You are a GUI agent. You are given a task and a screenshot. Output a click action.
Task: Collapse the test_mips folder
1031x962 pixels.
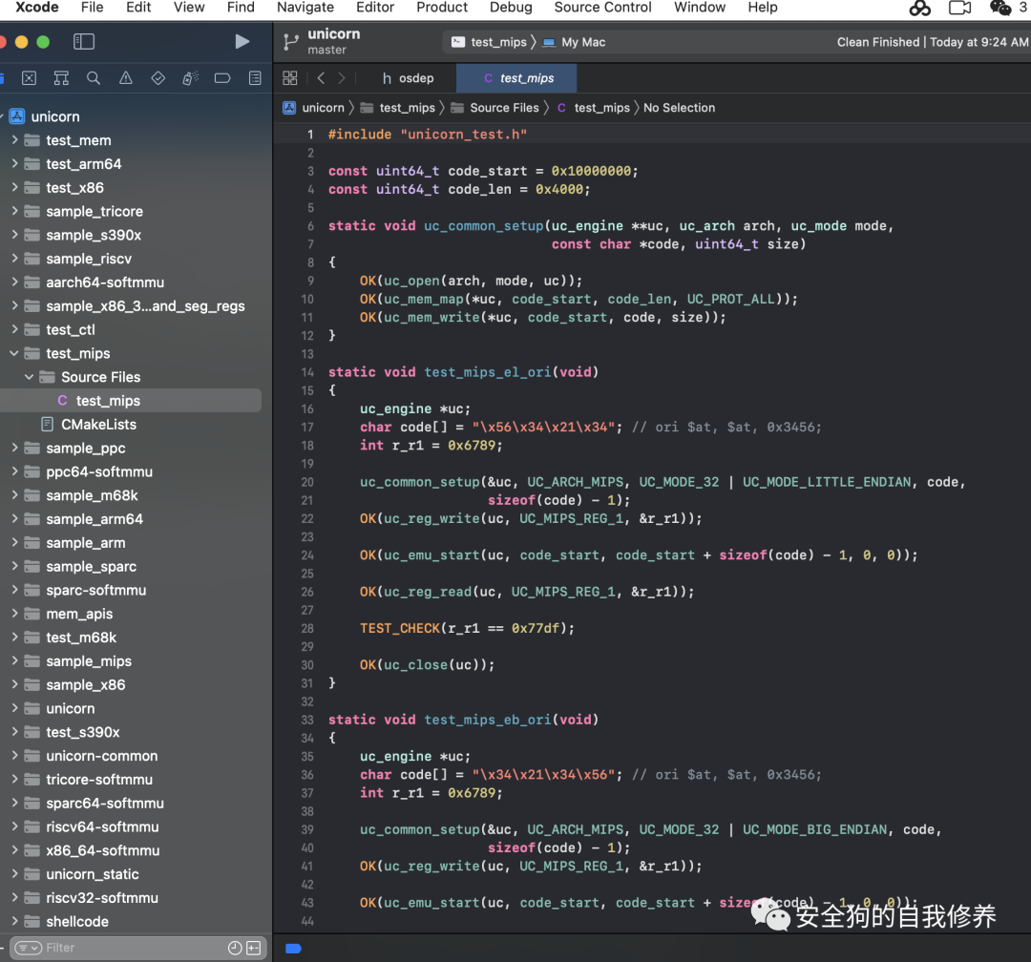pyautogui.click(x=14, y=353)
